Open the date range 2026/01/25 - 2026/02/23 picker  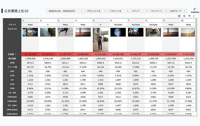pos(66,11)
